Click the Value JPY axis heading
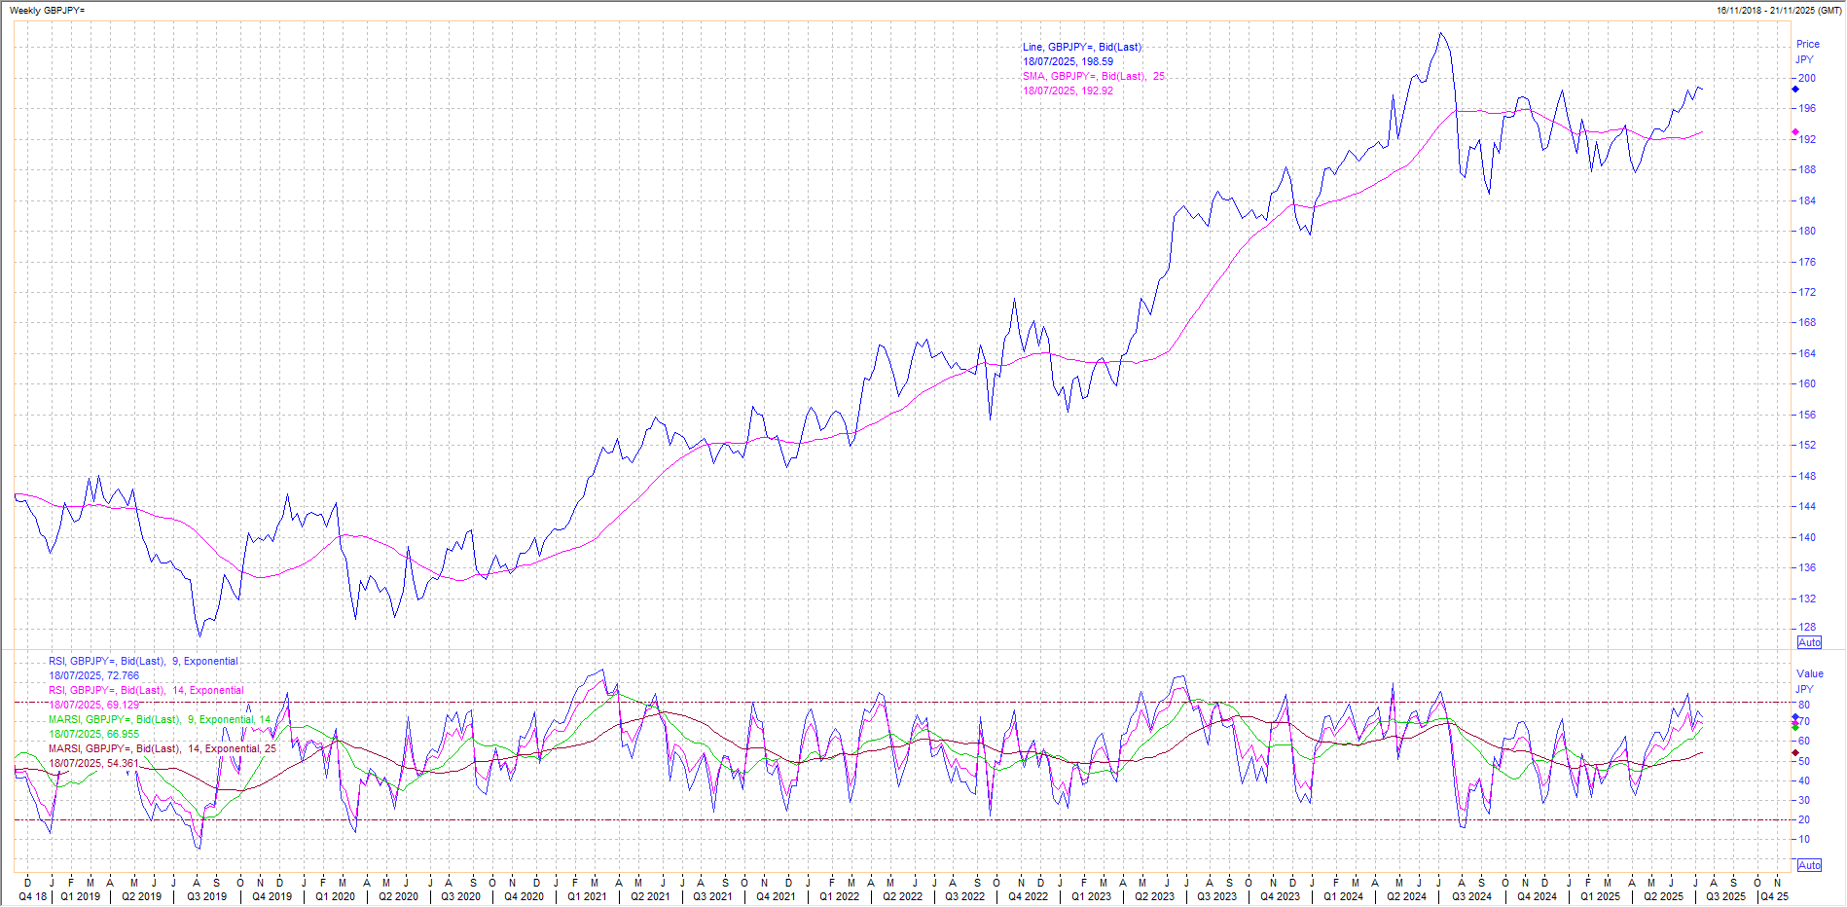 tap(1809, 681)
